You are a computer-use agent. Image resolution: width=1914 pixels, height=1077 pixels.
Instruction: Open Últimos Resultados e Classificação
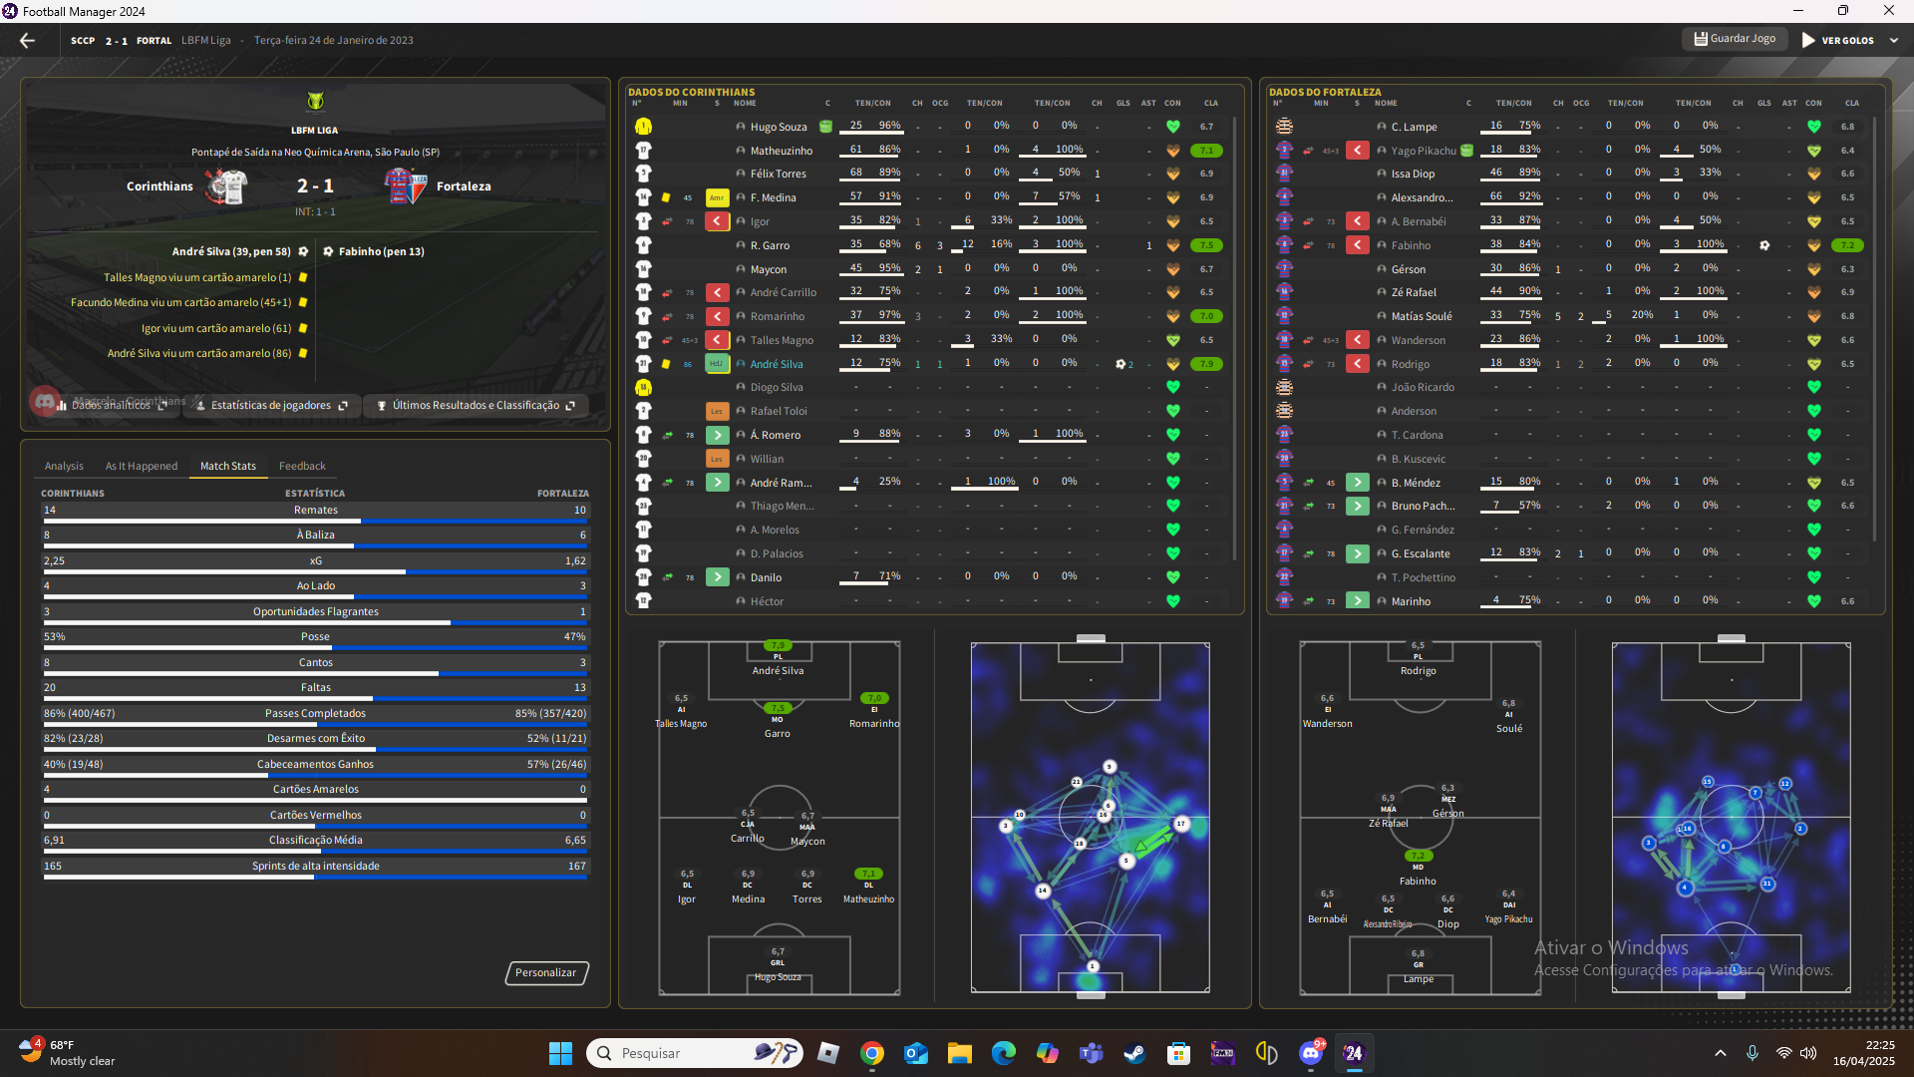point(476,406)
